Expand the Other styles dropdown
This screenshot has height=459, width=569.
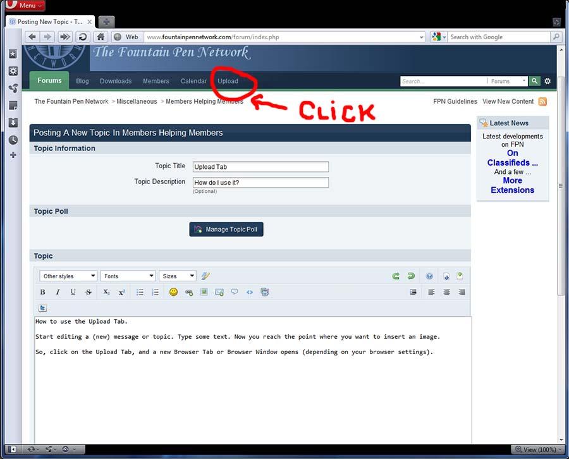point(68,276)
